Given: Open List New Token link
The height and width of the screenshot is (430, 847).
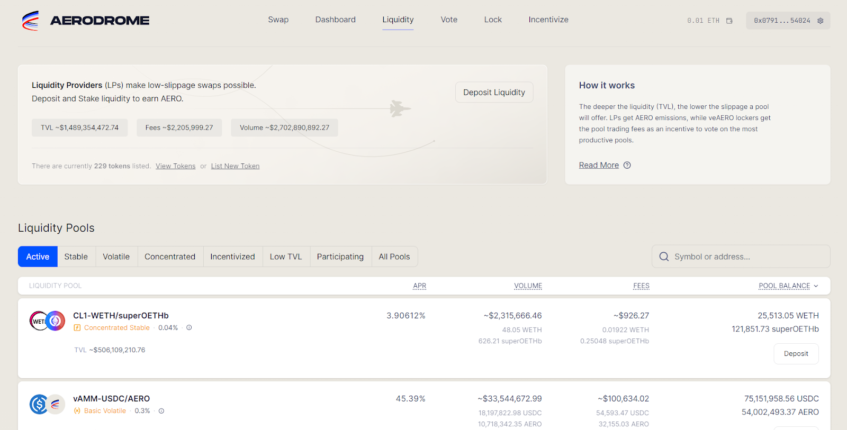Looking at the screenshot, I should point(236,166).
